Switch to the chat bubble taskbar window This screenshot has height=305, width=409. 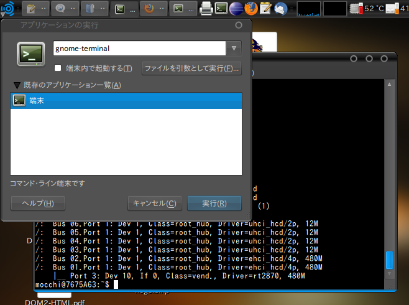click(65, 9)
